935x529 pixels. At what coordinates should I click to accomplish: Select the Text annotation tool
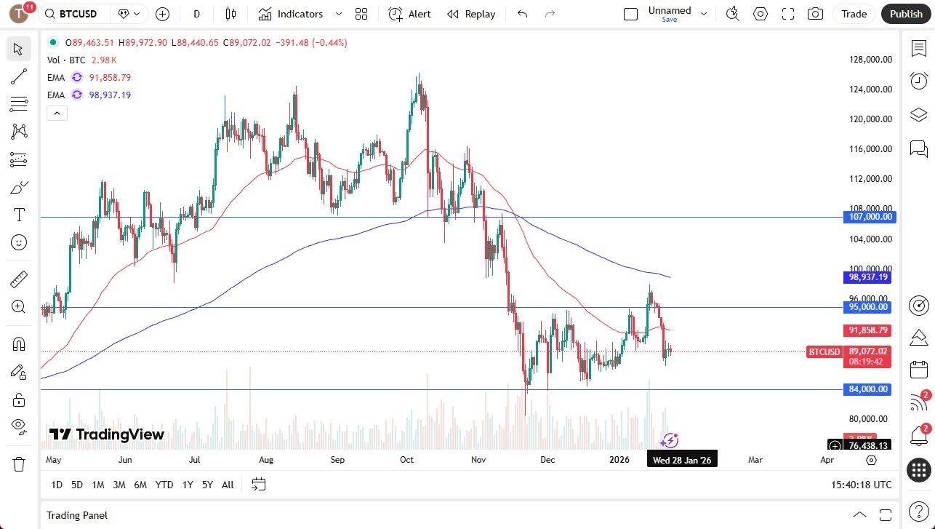point(19,214)
